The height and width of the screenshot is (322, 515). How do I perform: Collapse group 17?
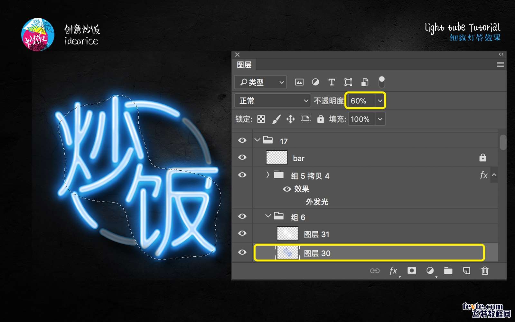pos(257,140)
